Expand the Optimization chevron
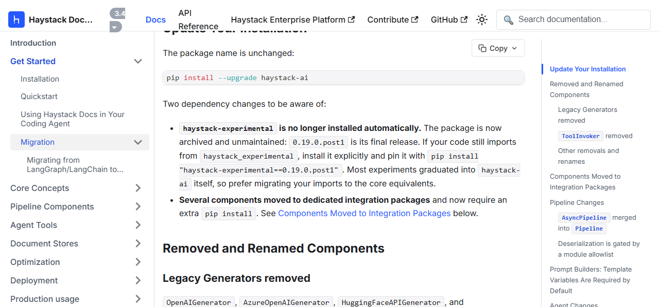The width and height of the screenshot is (659, 307). pos(138,262)
